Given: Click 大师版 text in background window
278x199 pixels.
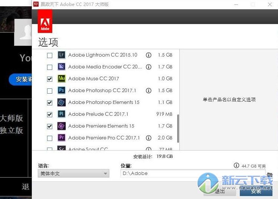Looking at the screenshot, I should click(x=11, y=118).
